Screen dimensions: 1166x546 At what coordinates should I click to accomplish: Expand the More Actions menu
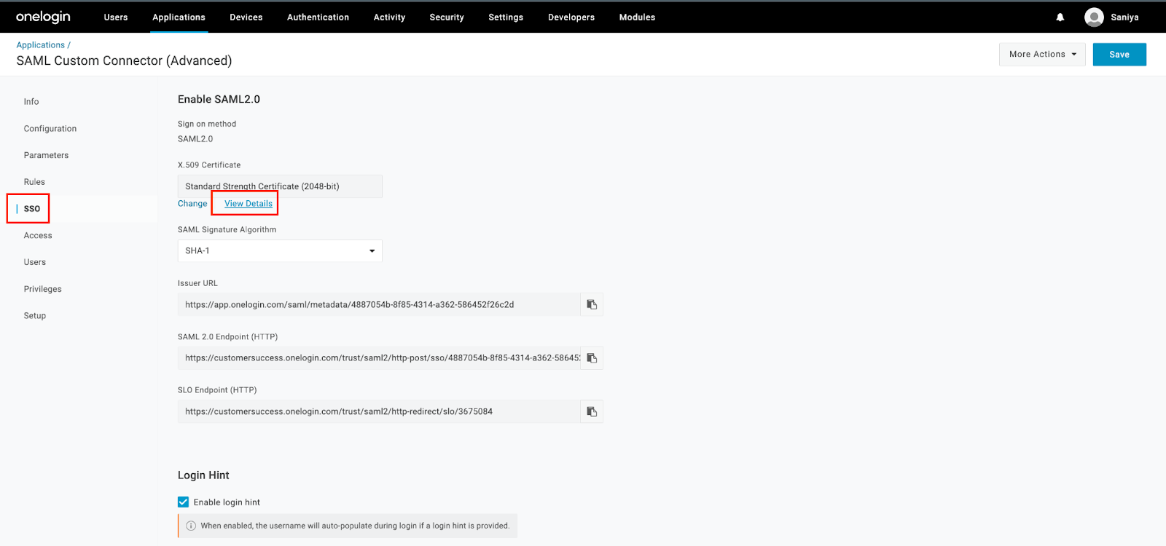1042,55
